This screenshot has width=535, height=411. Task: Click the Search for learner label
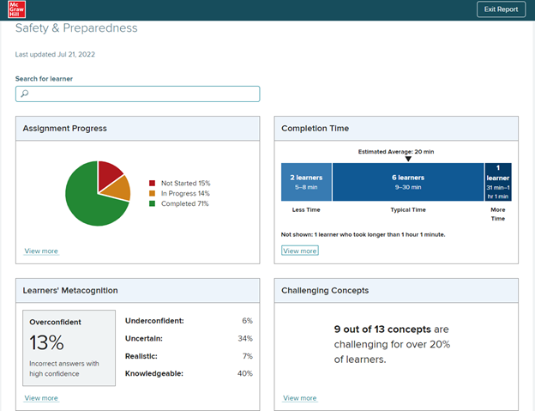(44, 79)
